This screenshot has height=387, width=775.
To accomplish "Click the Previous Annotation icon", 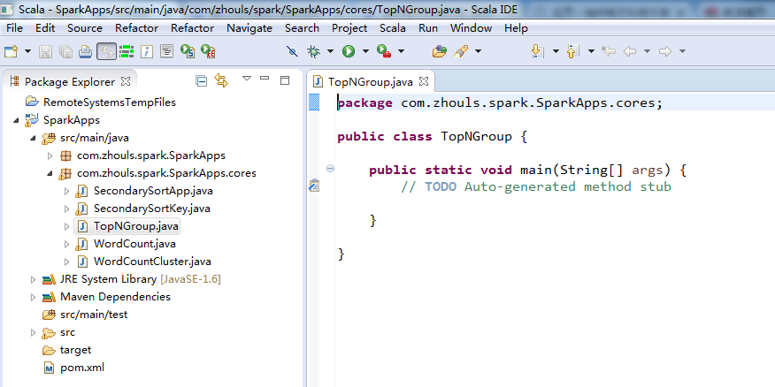I will point(573,51).
